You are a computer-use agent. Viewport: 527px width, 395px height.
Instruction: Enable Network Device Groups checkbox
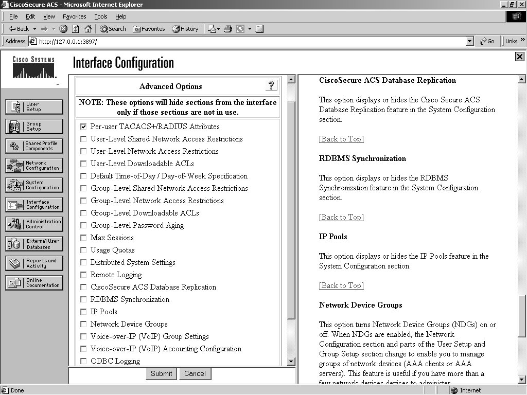click(83, 324)
